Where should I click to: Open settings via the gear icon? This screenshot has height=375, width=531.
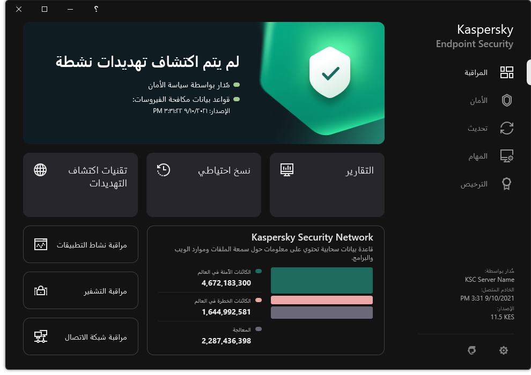click(x=503, y=350)
